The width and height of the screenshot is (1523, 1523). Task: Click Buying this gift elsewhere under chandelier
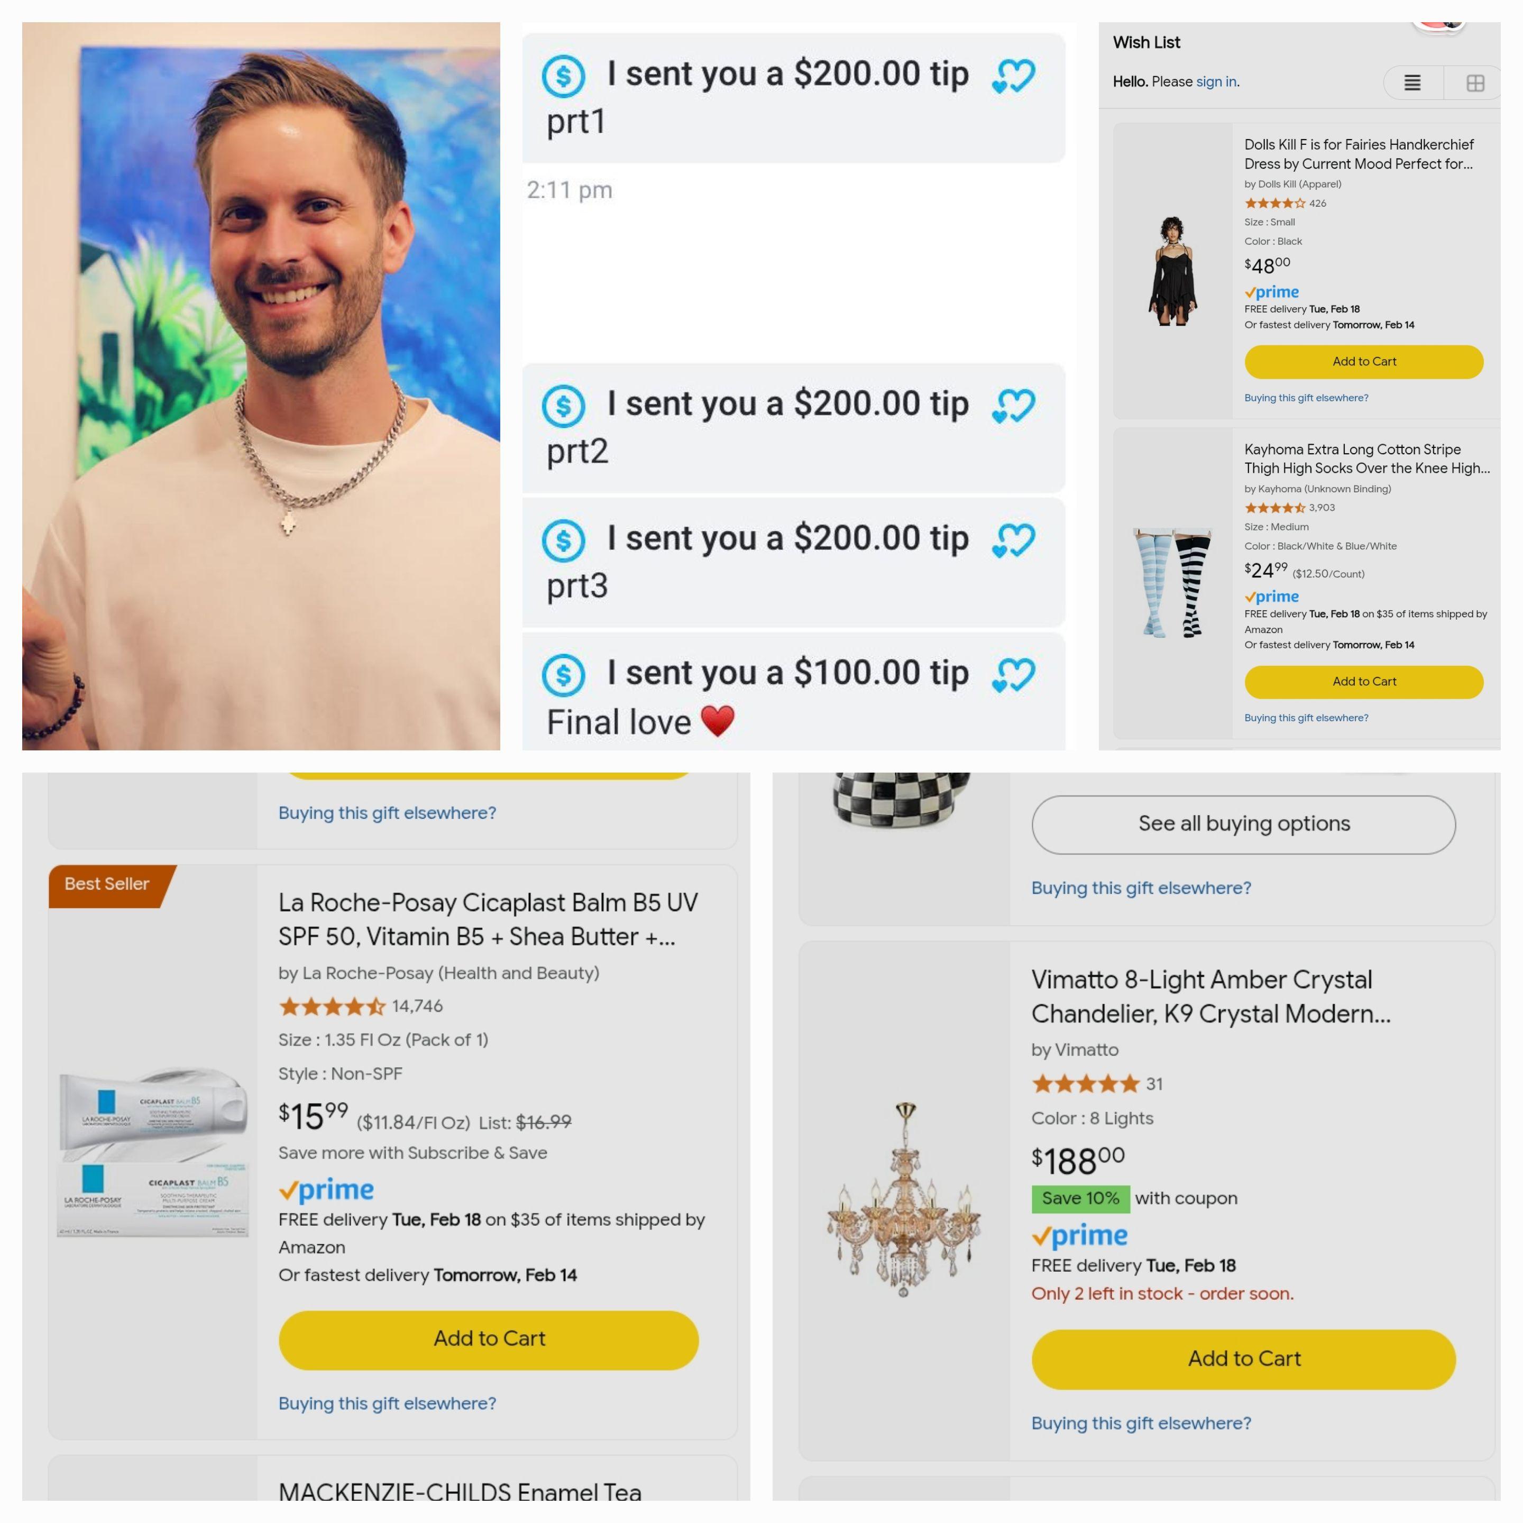(x=1141, y=1424)
